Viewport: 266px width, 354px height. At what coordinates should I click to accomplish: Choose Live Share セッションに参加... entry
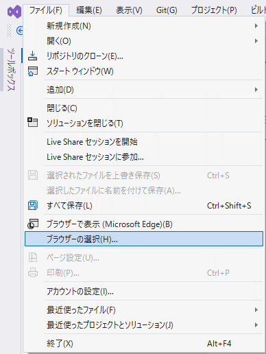(144, 157)
